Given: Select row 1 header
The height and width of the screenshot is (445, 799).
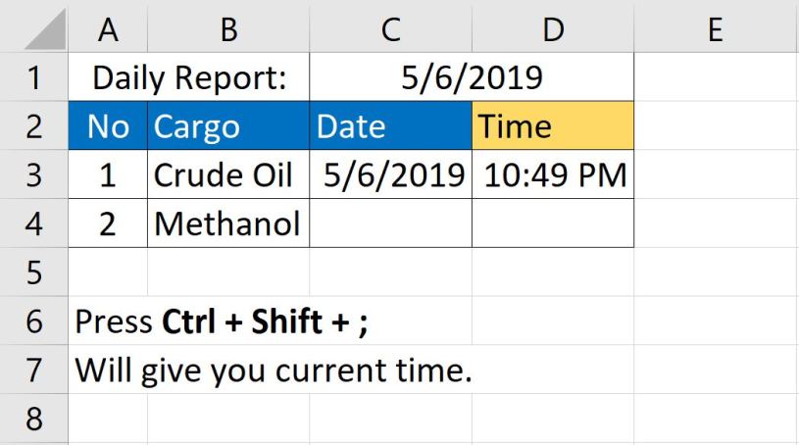Looking at the screenshot, I should point(34,77).
